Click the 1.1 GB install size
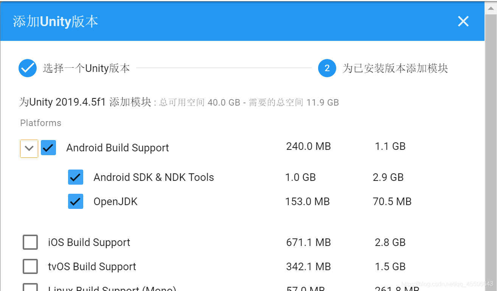 (x=390, y=146)
